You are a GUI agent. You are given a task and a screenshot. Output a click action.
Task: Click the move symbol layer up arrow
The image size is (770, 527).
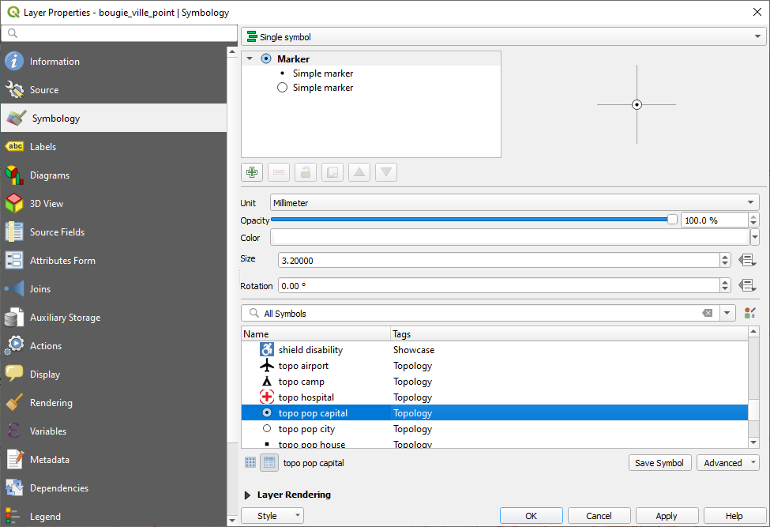[359, 172]
